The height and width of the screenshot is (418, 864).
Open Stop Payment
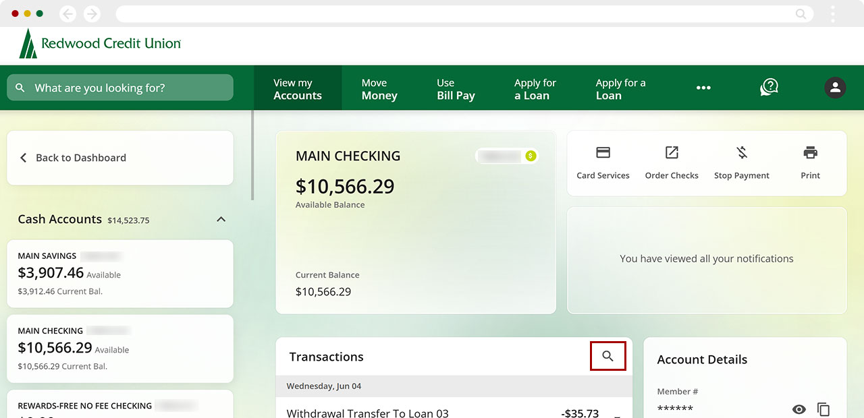(x=742, y=162)
